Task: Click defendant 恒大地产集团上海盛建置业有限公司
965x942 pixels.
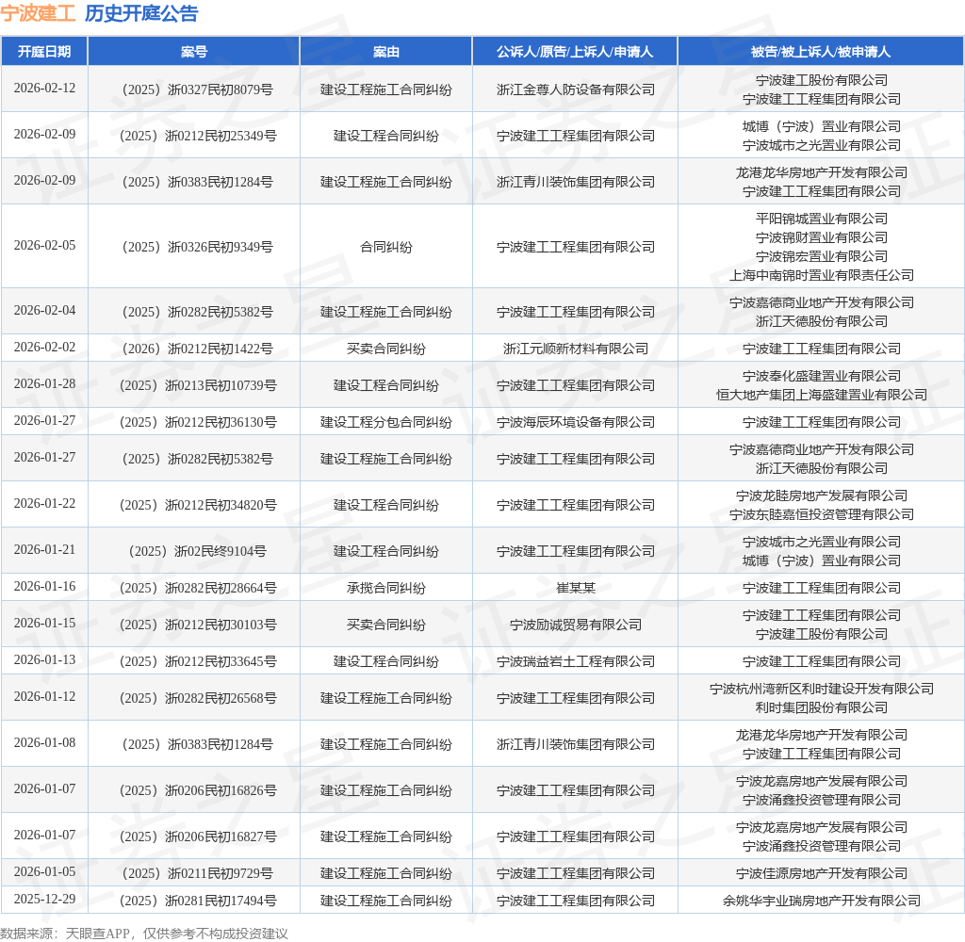Action: pos(822,395)
